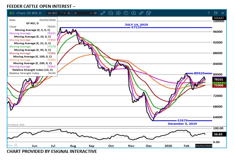Screen dimensions: 235x161
Task: Click inside the GF #OI symbol field
Action: (52, 13)
